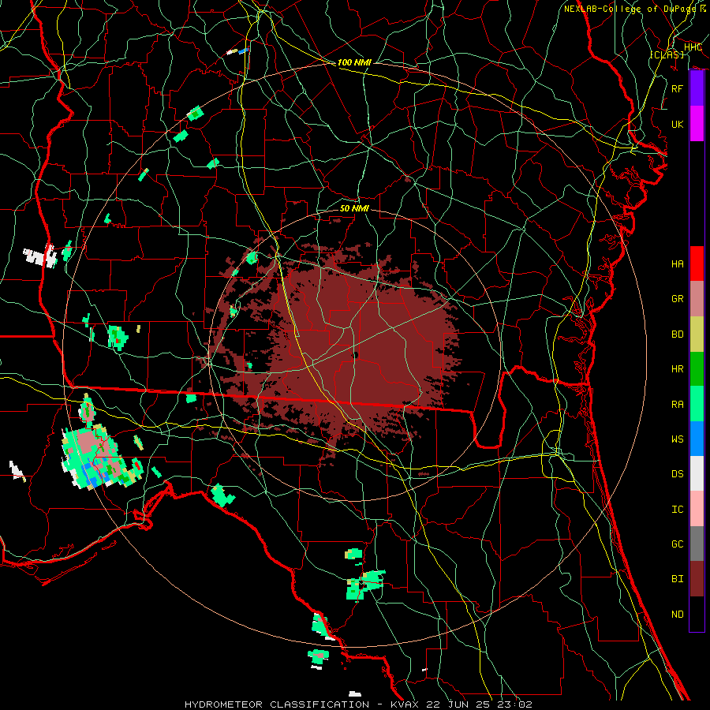Click the 100 NMI range ring label
The image size is (710, 710).
354,62
